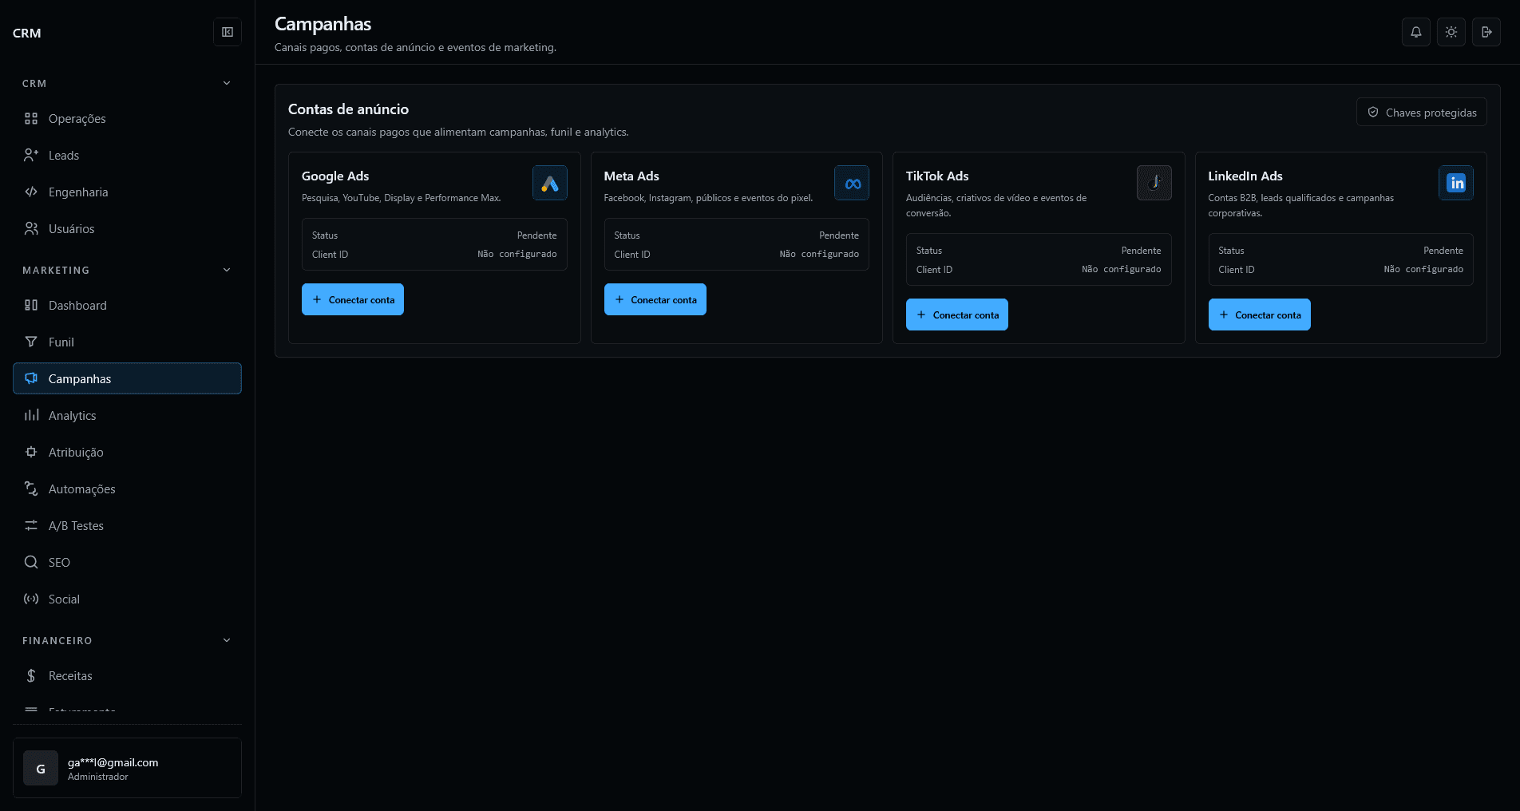
Task: Click the Chaves protegidas button
Action: (x=1421, y=112)
